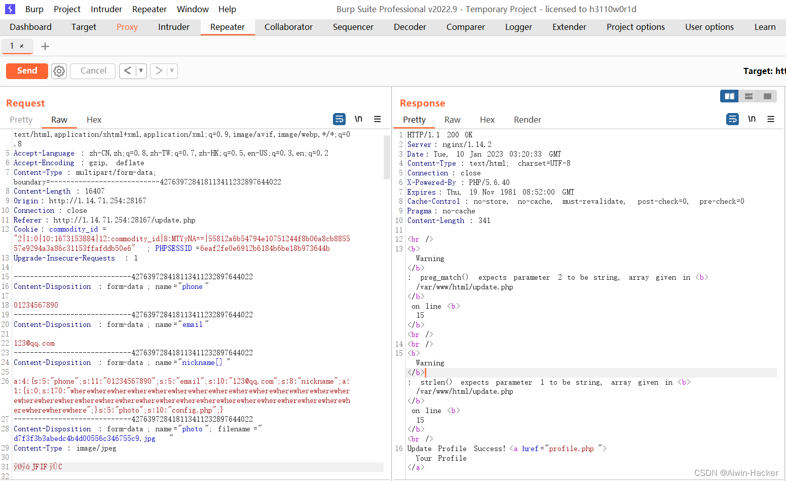Select Hex view in Request panel
786x481 pixels.
[x=94, y=120]
